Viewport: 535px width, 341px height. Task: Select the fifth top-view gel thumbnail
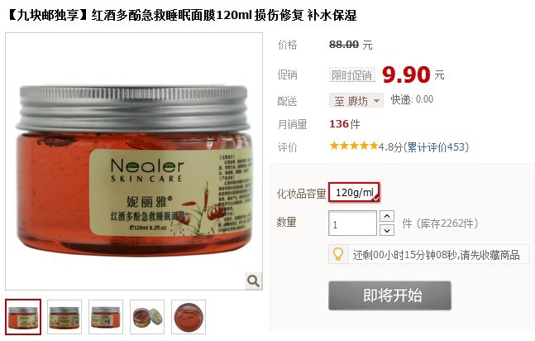pyautogui.click(x=189, y=317)
